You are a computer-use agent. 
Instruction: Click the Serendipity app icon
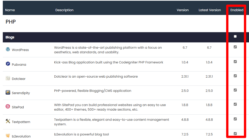(x=8, y=92)
